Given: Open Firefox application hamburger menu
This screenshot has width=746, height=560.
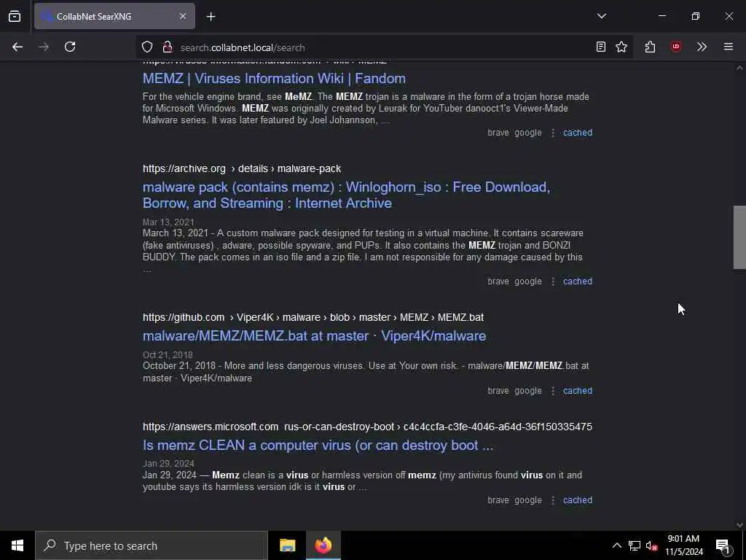Looking at the screenshot, I should pyautogui.click(x=728, y=47).
